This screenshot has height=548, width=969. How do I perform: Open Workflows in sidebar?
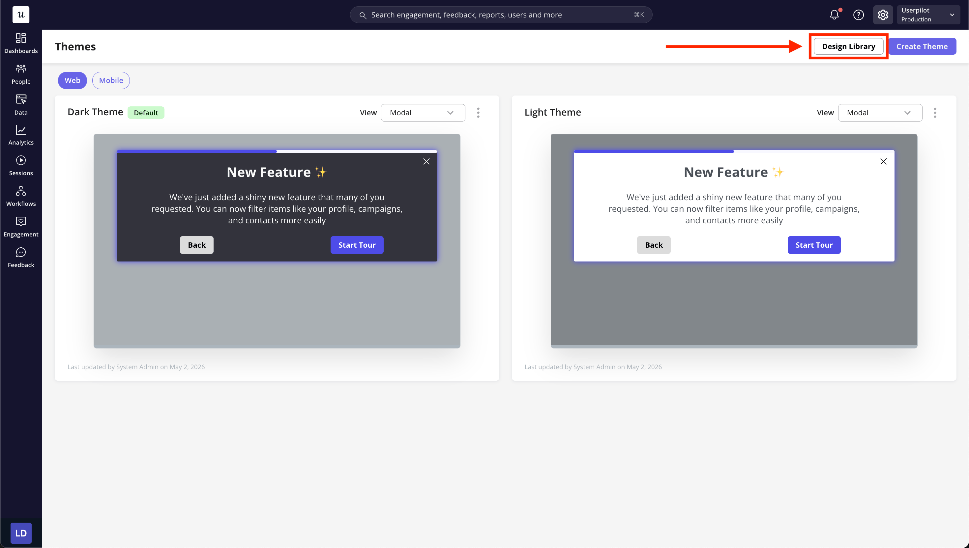pyautogui.click(x=21, y=196)
